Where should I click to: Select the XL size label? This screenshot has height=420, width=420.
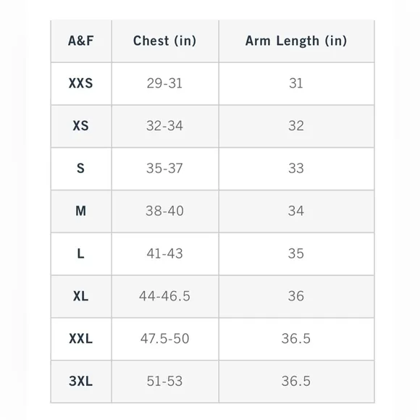pyautogui.click(x=81, y=296)
